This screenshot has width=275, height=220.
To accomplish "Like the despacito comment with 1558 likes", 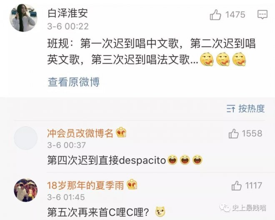I will [233, 134].
